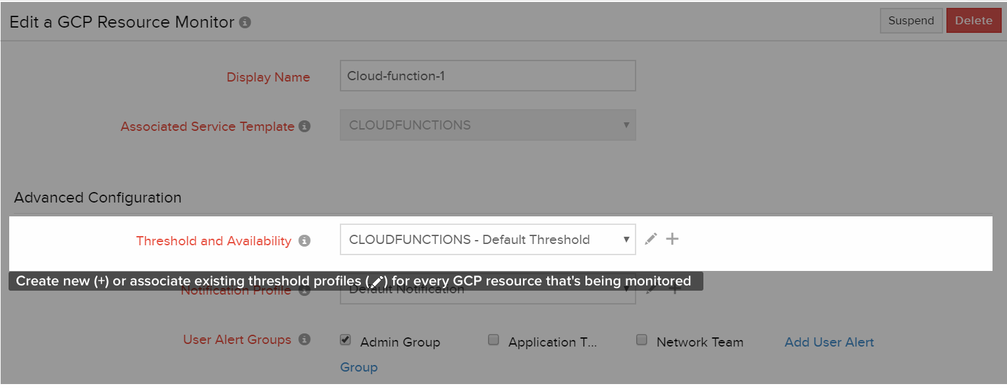Click the threshold profiles tooltip banner

pyautogui.click(x=356, y=281)
